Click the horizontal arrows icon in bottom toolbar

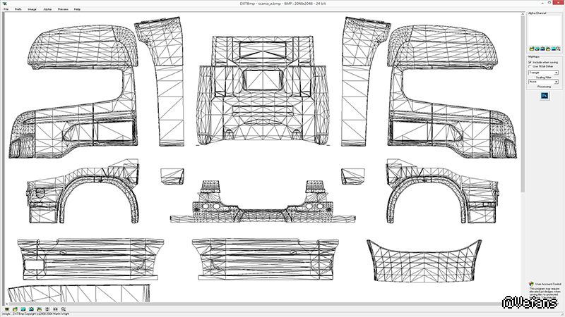55,309
